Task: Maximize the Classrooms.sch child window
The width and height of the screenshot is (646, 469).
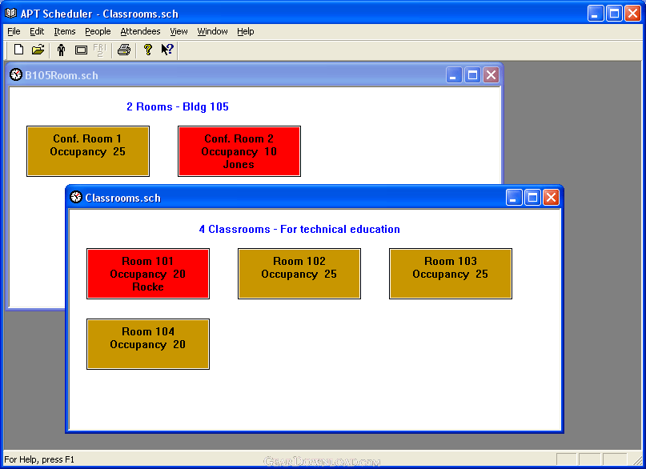Action: pos(532,198)
